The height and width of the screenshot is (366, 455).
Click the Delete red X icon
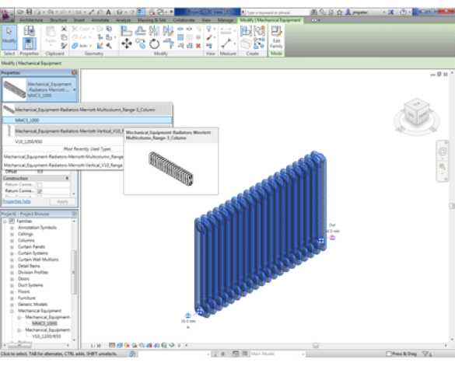pos(198,46)
